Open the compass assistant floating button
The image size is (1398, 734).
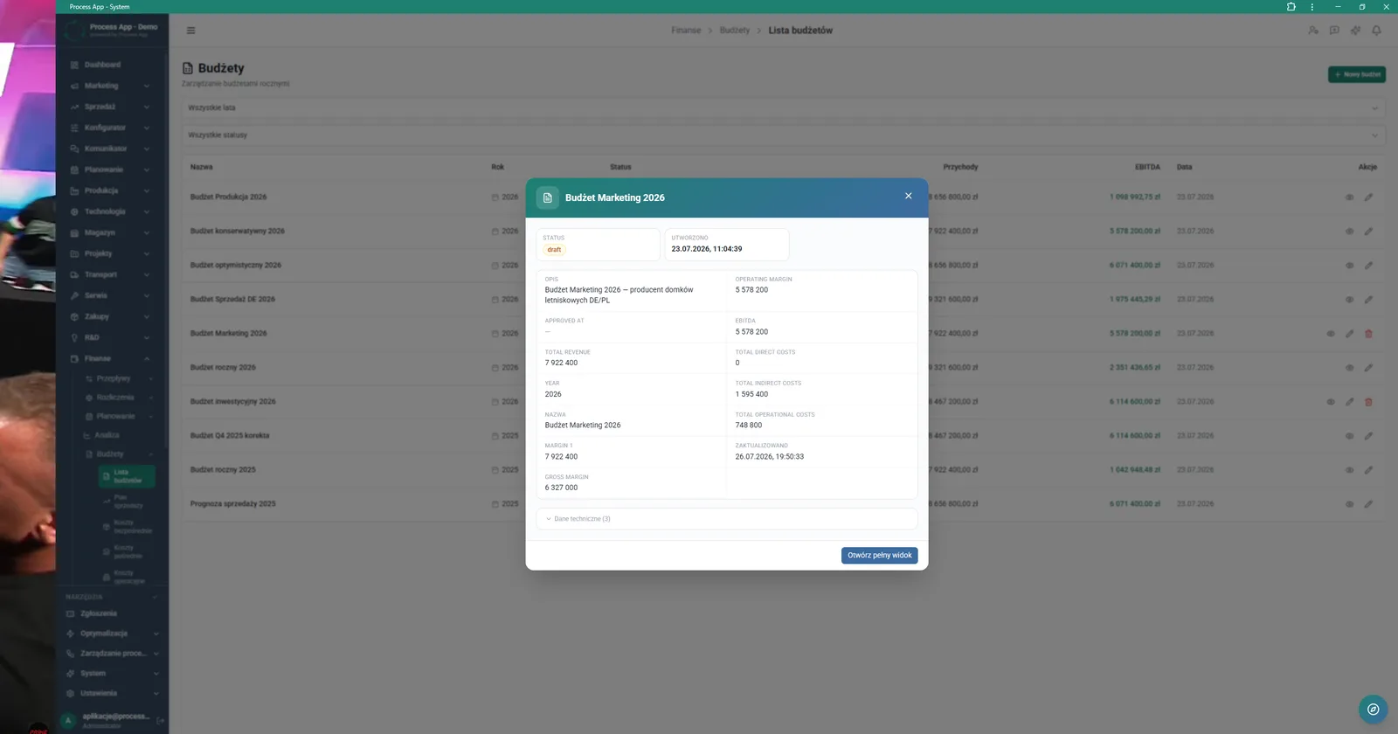pyautogui.click(x=1373, y=709)
